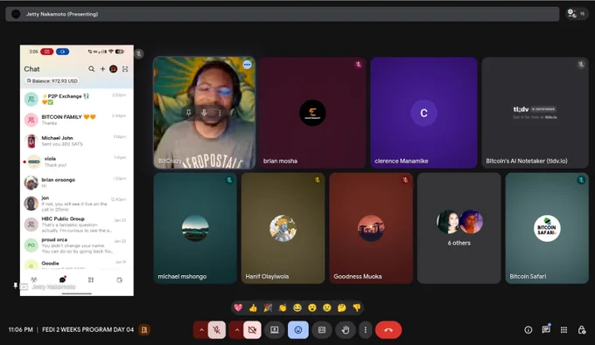
Task: Open P2P Exchange chat row
Action: [x=77, y=100]
